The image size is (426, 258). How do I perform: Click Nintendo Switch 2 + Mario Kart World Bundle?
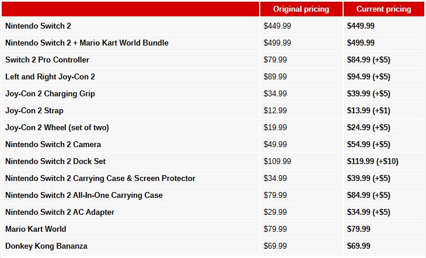pyautogui.click(x=87, y=43)
